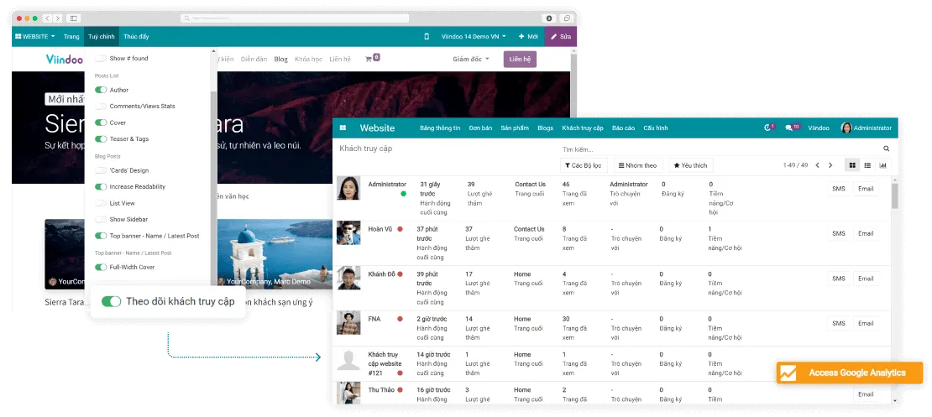Viewport: 932px width, 417px height.
Task: Open the Thúc đẩy menu
Action: point(136,37)
